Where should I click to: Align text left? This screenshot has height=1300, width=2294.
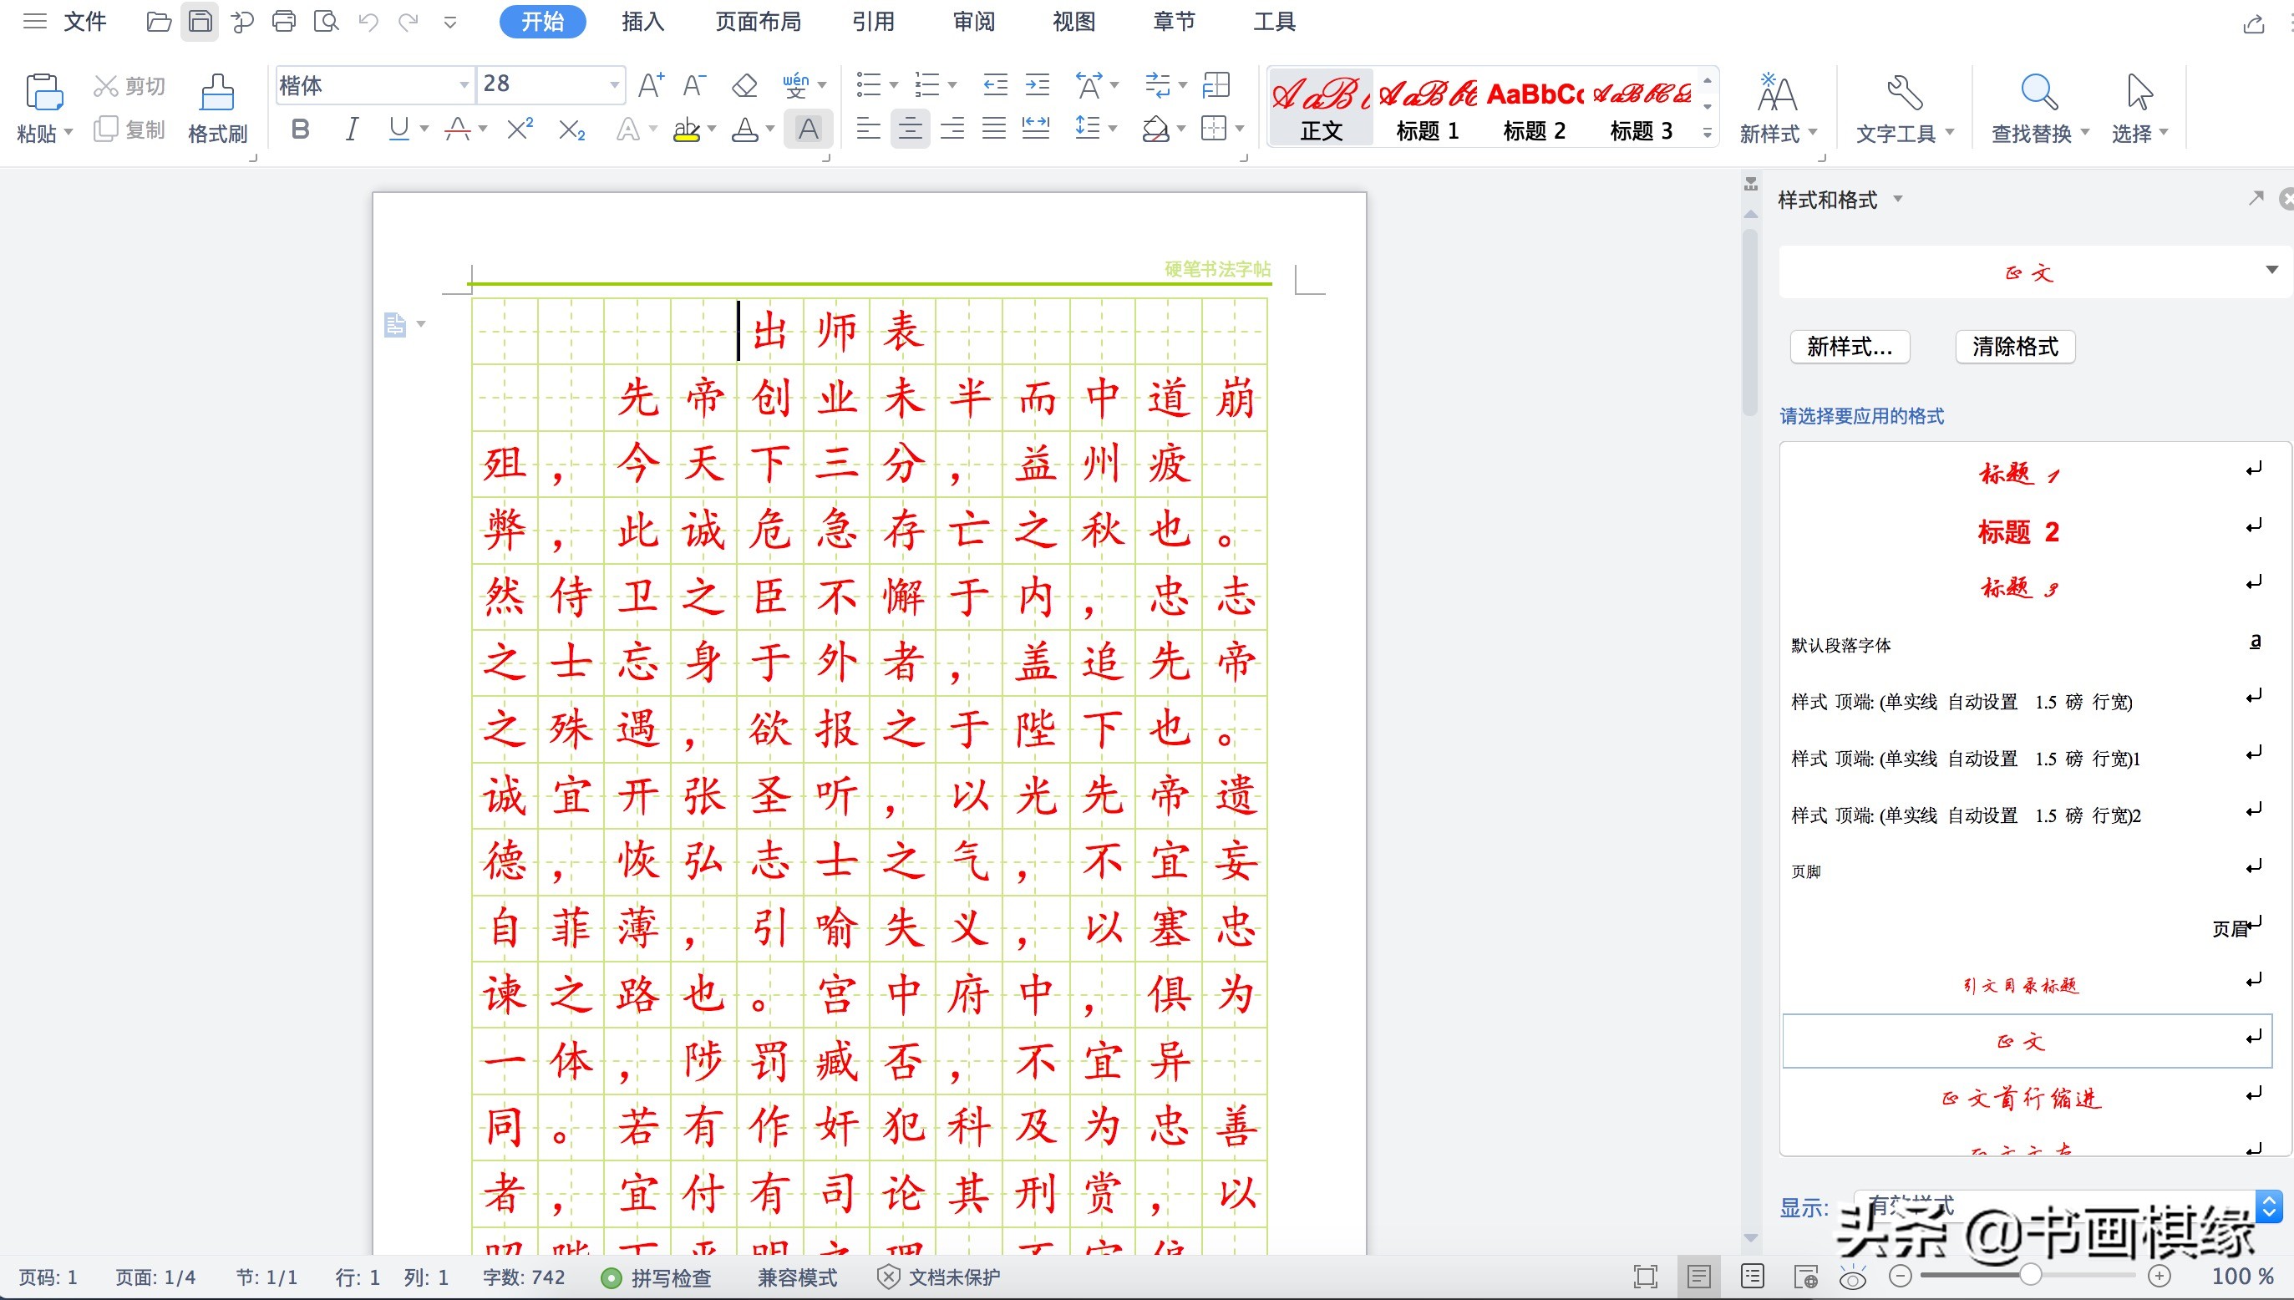(868, 129)
